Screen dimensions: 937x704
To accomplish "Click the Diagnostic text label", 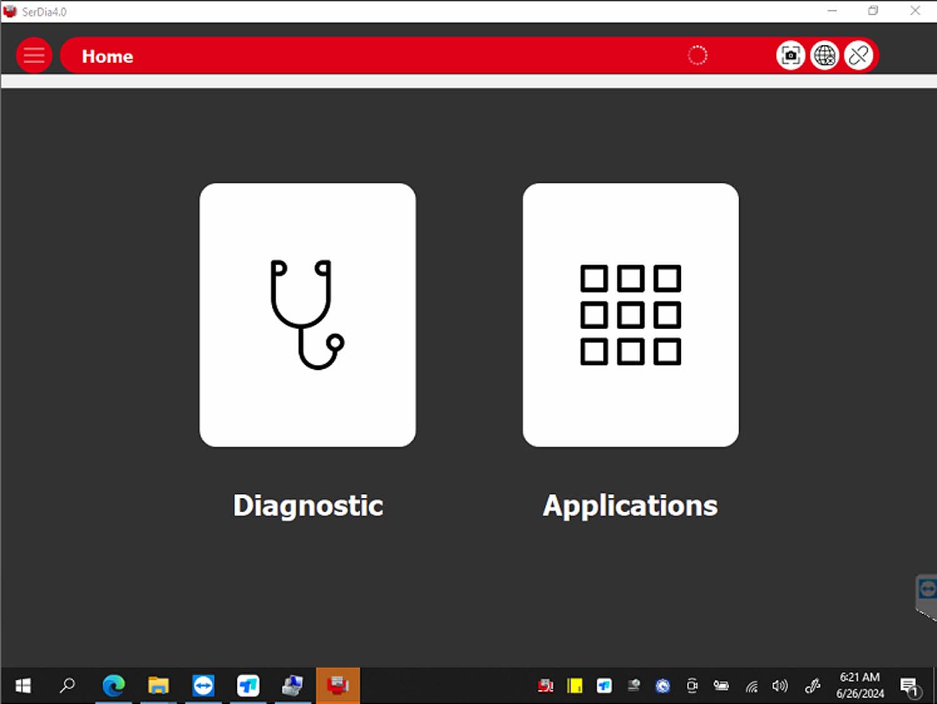I will [x=308, y=505].
